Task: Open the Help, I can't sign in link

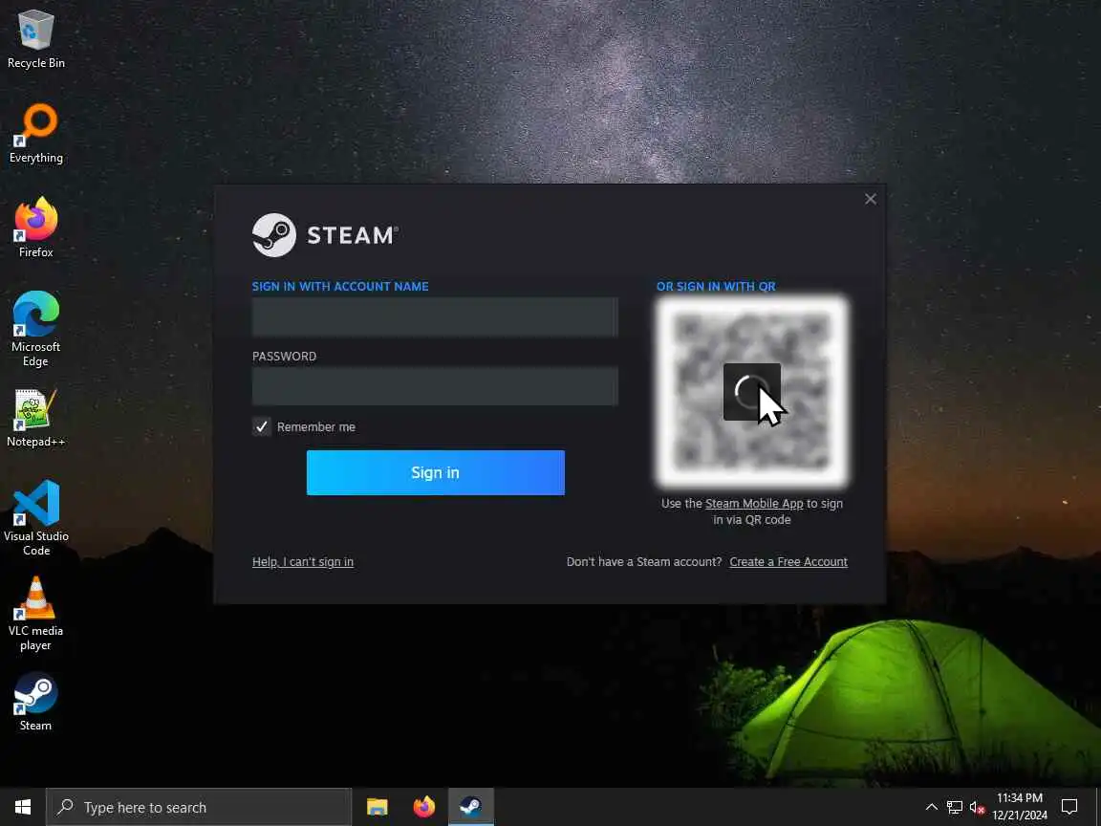Action: click(303, 562)
